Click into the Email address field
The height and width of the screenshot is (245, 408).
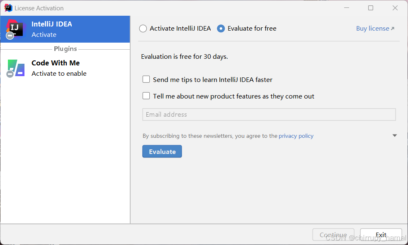click(x=269, y=115)
